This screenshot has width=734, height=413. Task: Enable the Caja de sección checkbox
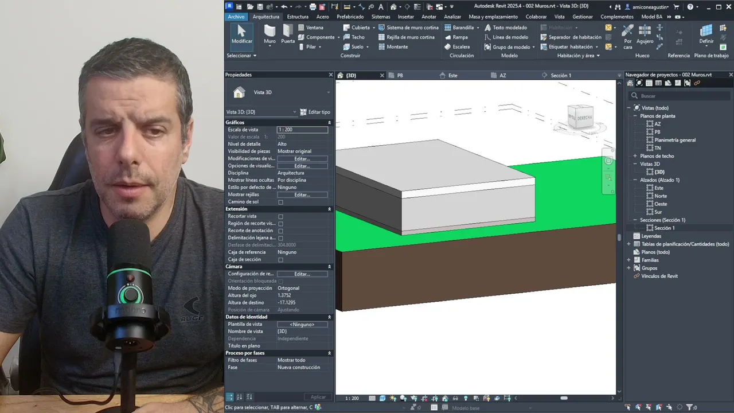click(280, 260)
